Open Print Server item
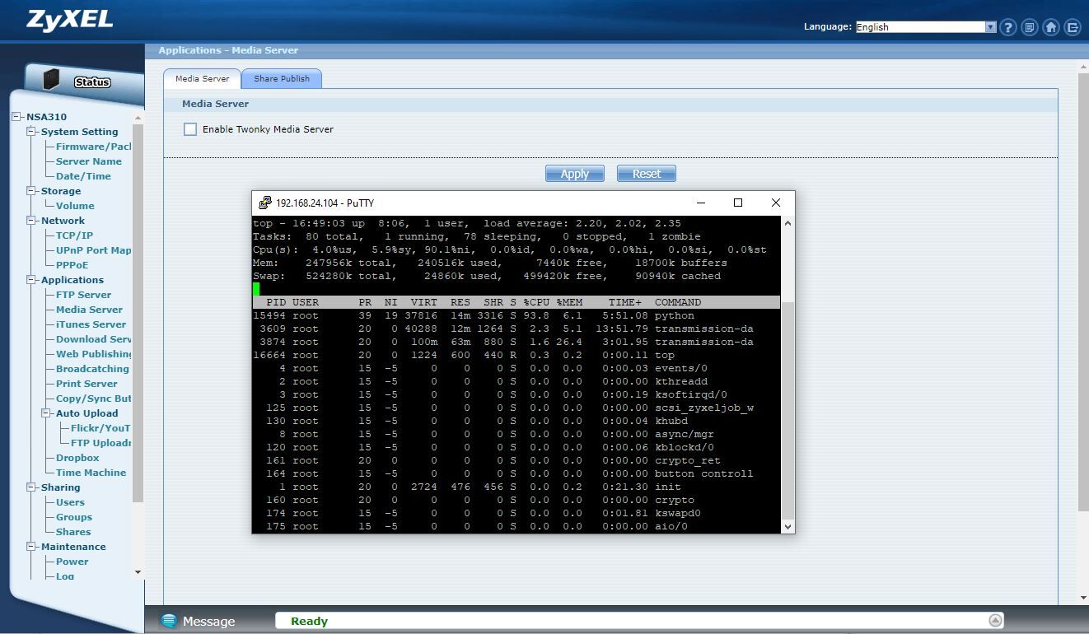This screenshot has width=1089, height=634. (x=86, y=384)
